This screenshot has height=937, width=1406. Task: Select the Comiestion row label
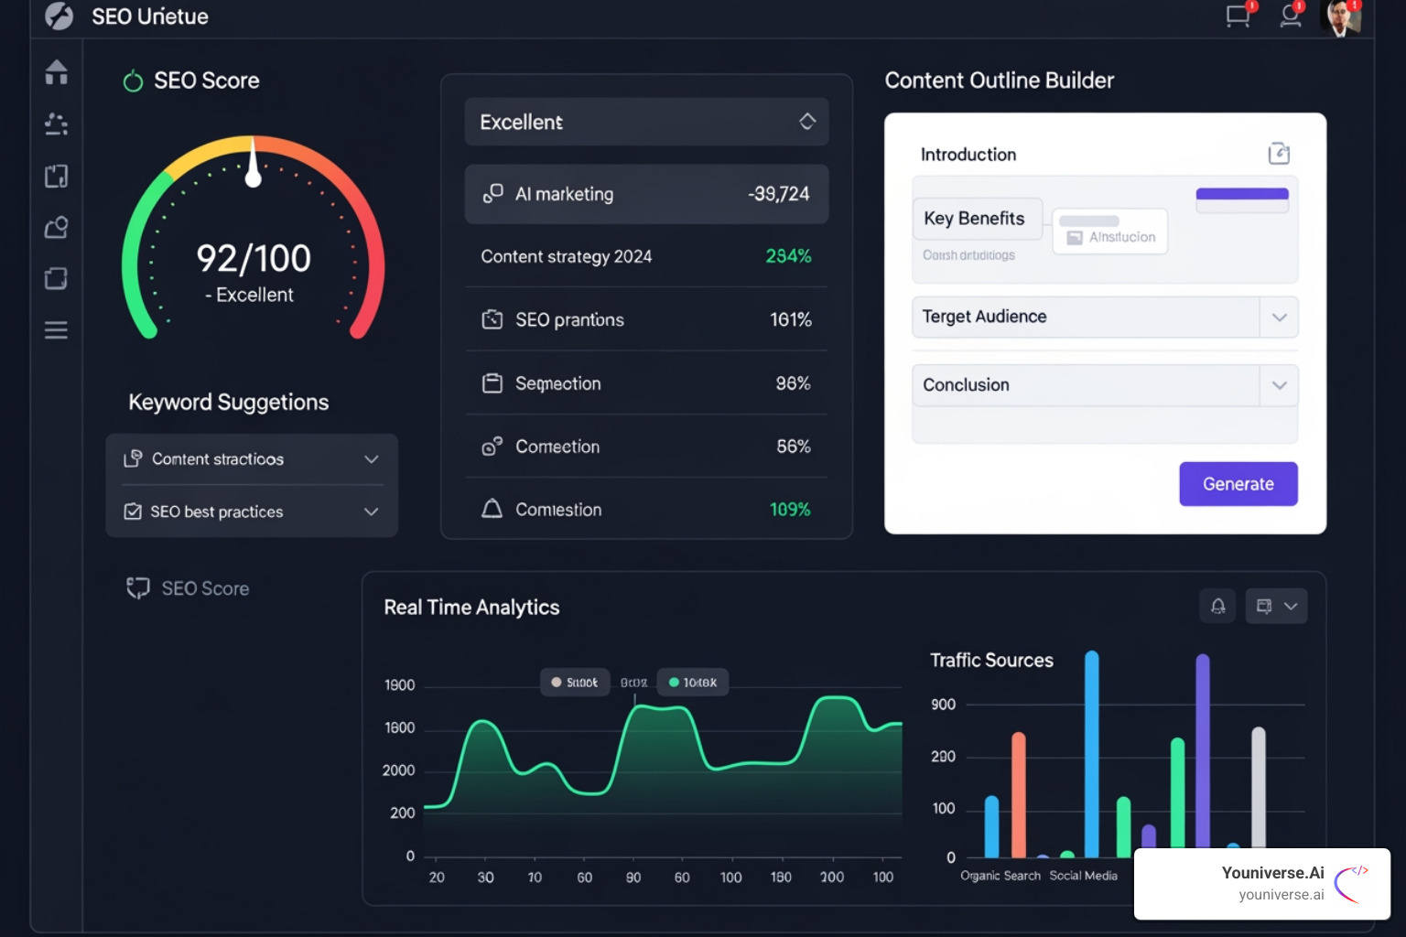[558, 510]
